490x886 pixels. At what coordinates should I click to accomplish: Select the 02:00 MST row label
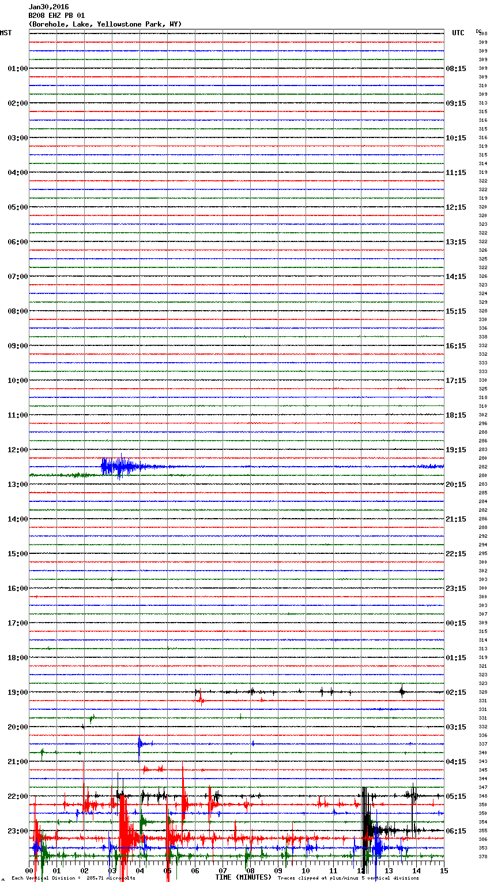click(17, 103)
